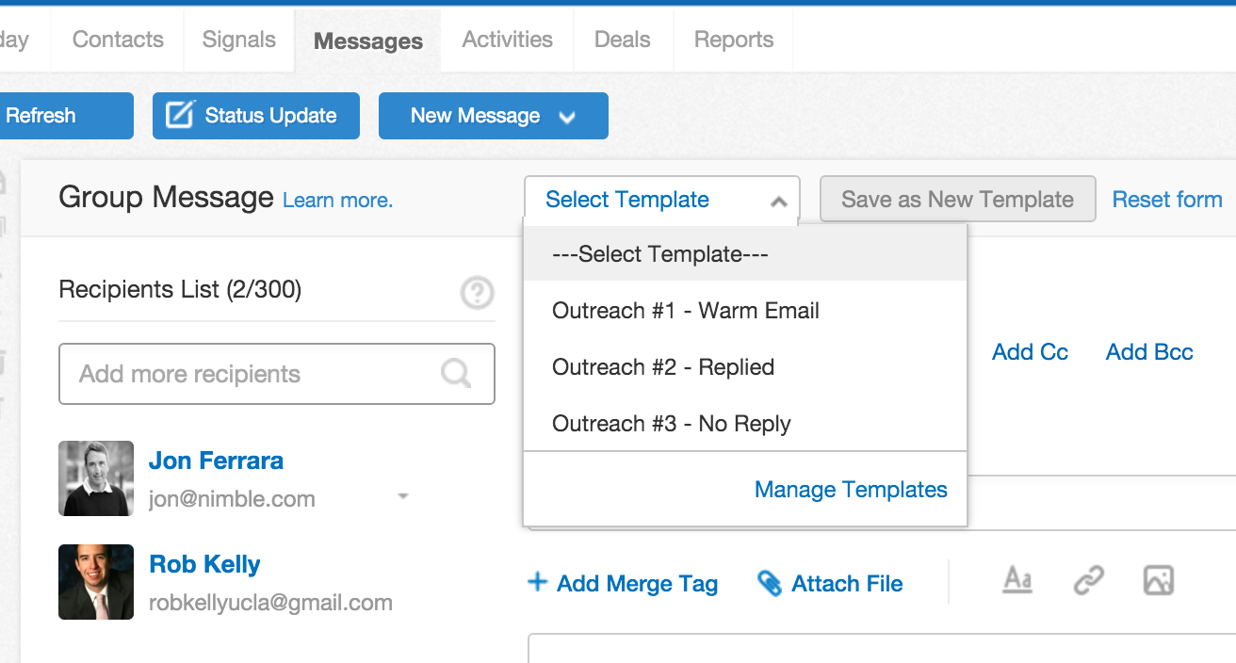Click the recipient search magnifier icon
Screen dimensions: 1236x663
(x=456, y=374)
